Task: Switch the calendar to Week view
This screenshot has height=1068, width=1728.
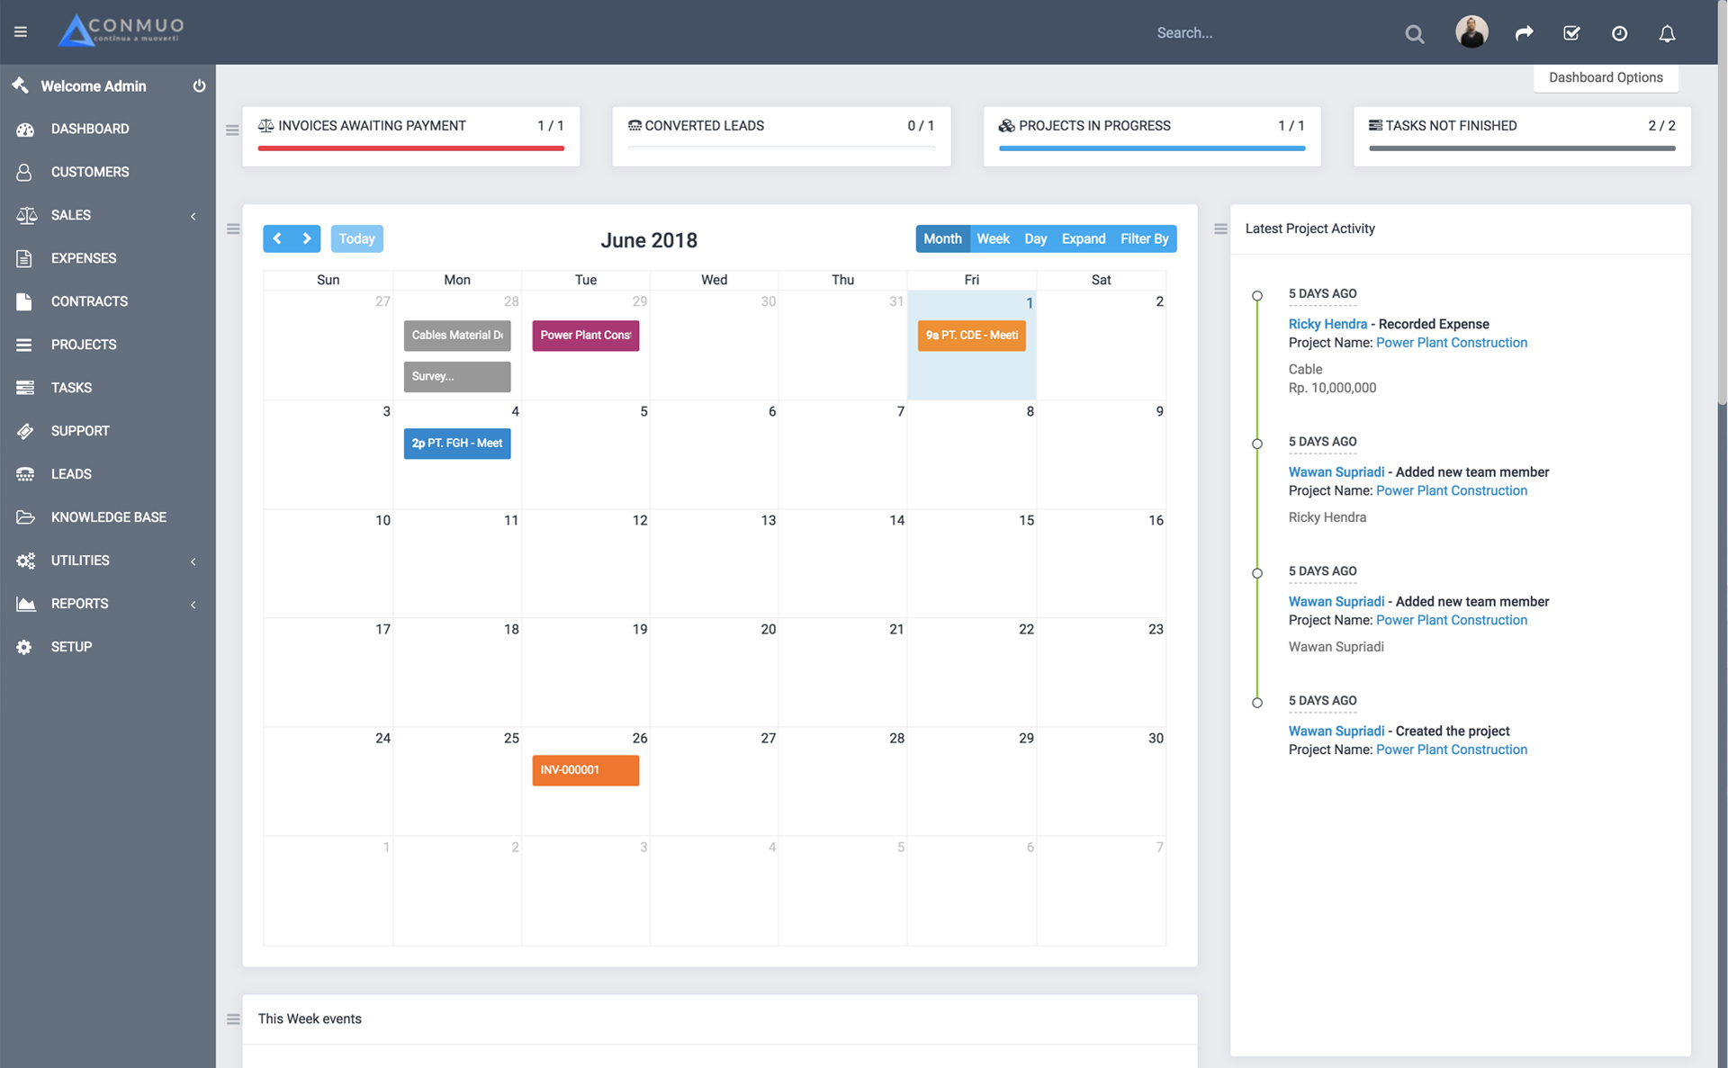Action: coord(993,238)
